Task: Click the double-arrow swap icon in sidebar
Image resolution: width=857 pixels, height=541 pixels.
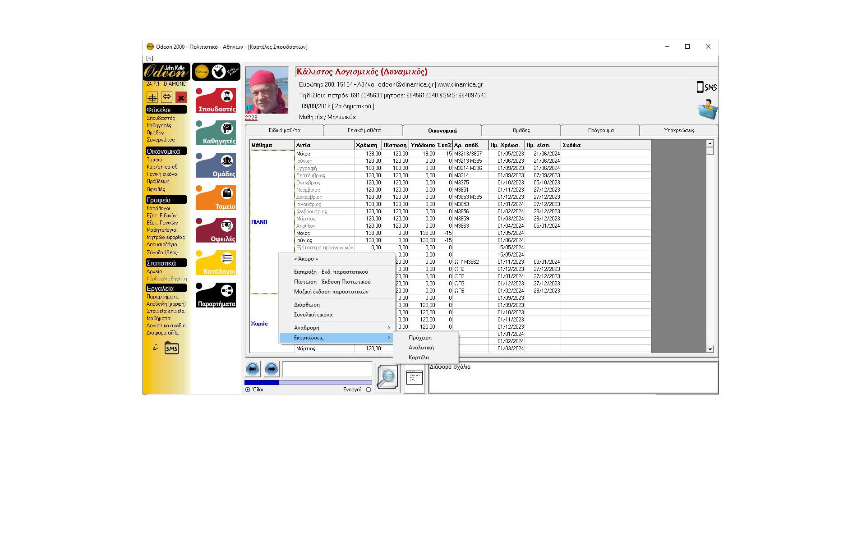Action: click(166, 97)
